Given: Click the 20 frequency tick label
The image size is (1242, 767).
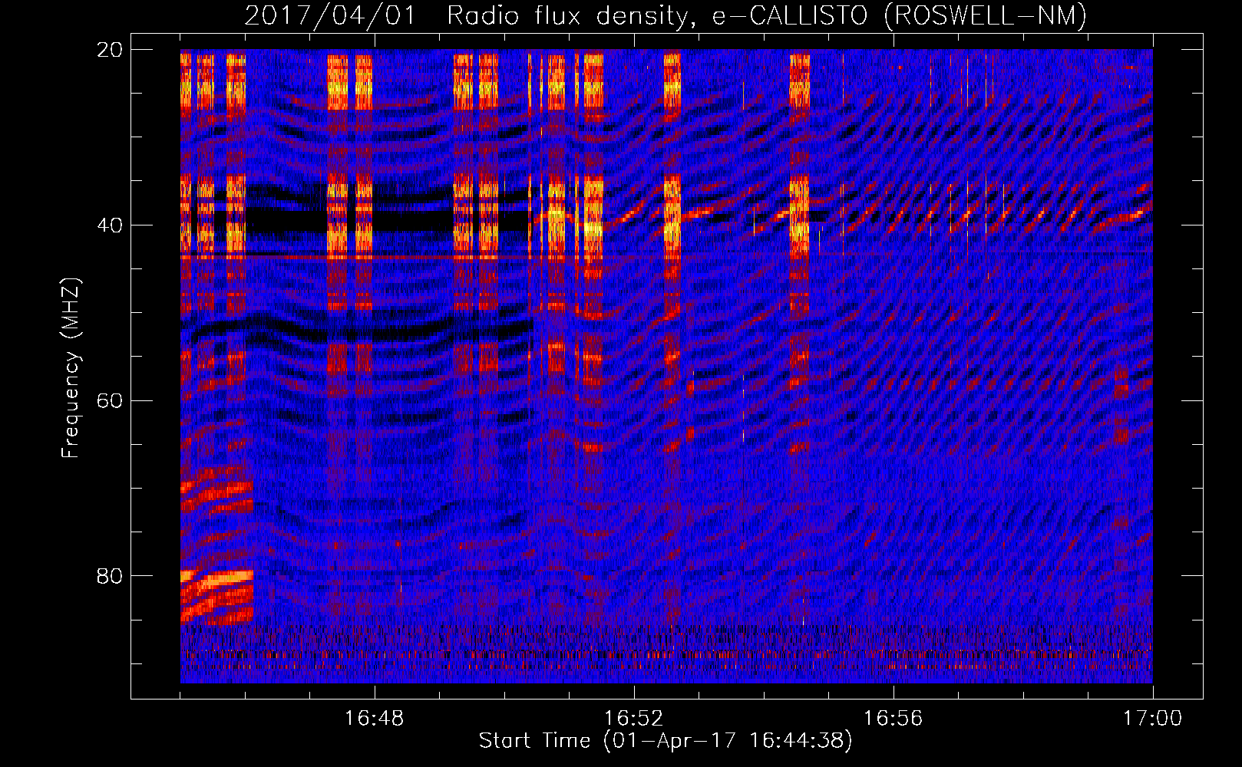Looking at the screenshot, I should coord(110,50).
